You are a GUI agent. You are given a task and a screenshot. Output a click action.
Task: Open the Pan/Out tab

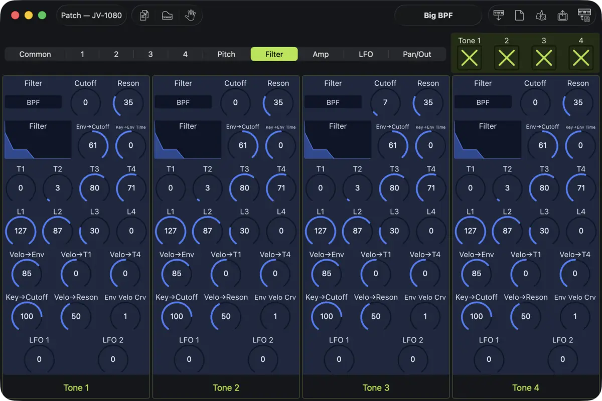tap(417, 54)
